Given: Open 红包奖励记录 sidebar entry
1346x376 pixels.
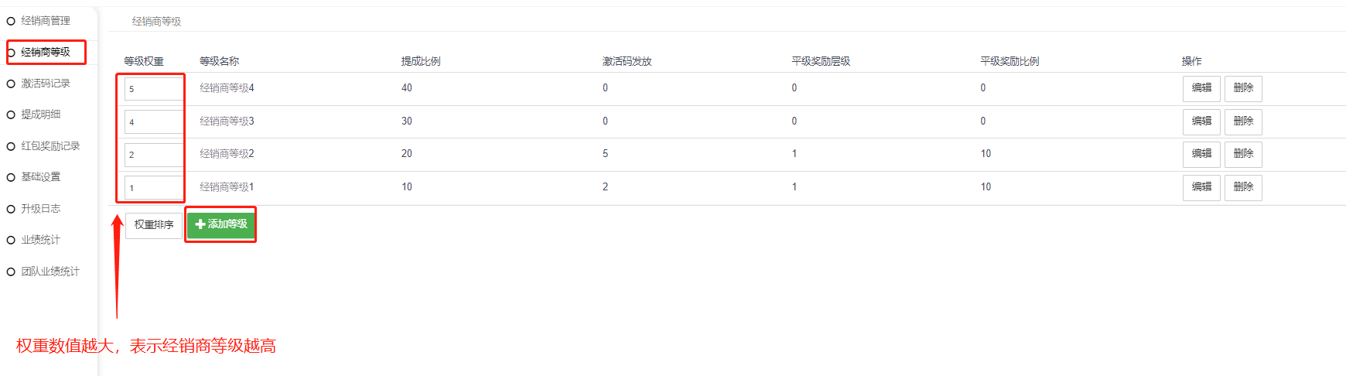Looking at the screenshot, I should [50, 146].
